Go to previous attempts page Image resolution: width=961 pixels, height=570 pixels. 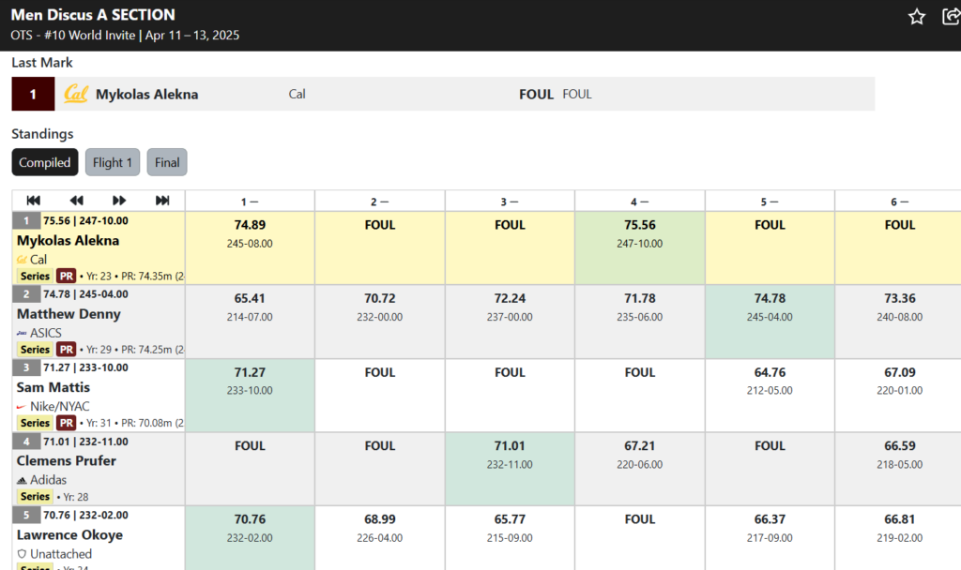(x=77, y=201)
